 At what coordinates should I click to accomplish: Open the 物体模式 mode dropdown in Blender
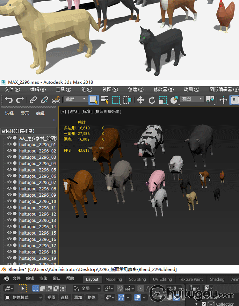click(x=23, y=297)
